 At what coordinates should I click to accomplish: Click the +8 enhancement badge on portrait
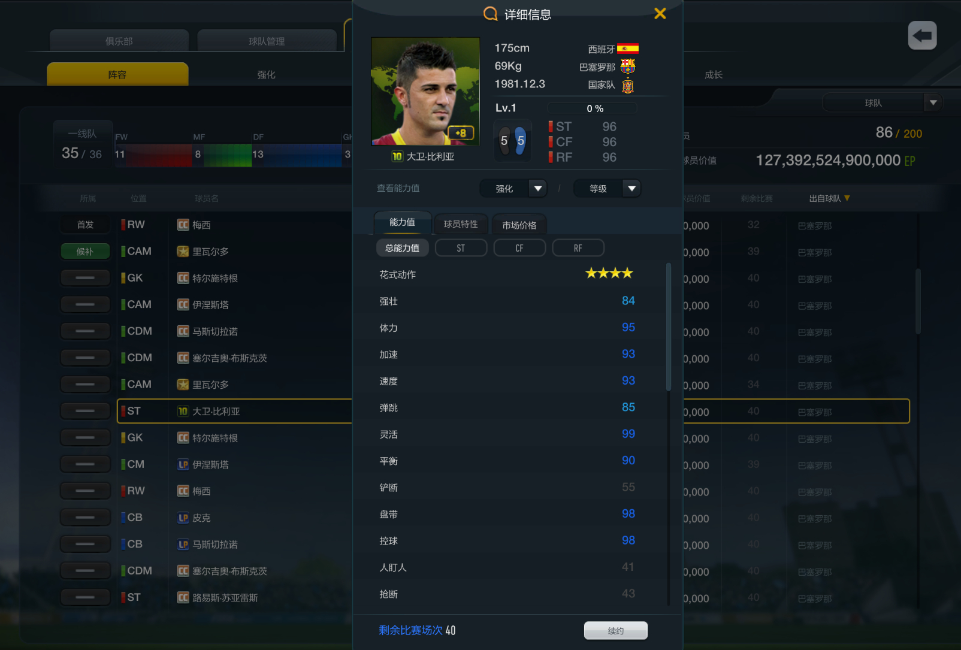click(x=461, y=133)
